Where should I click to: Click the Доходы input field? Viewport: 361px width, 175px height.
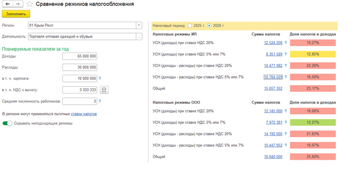[x=80, y=56]
